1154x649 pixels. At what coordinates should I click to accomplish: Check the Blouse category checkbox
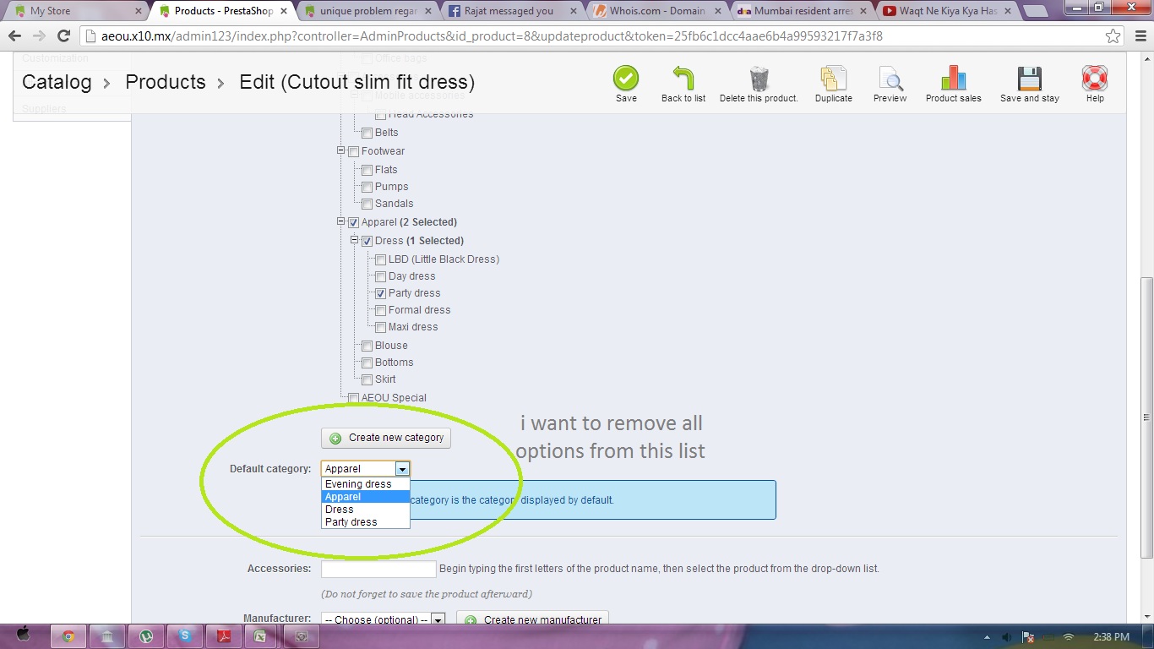click(367, 346)
